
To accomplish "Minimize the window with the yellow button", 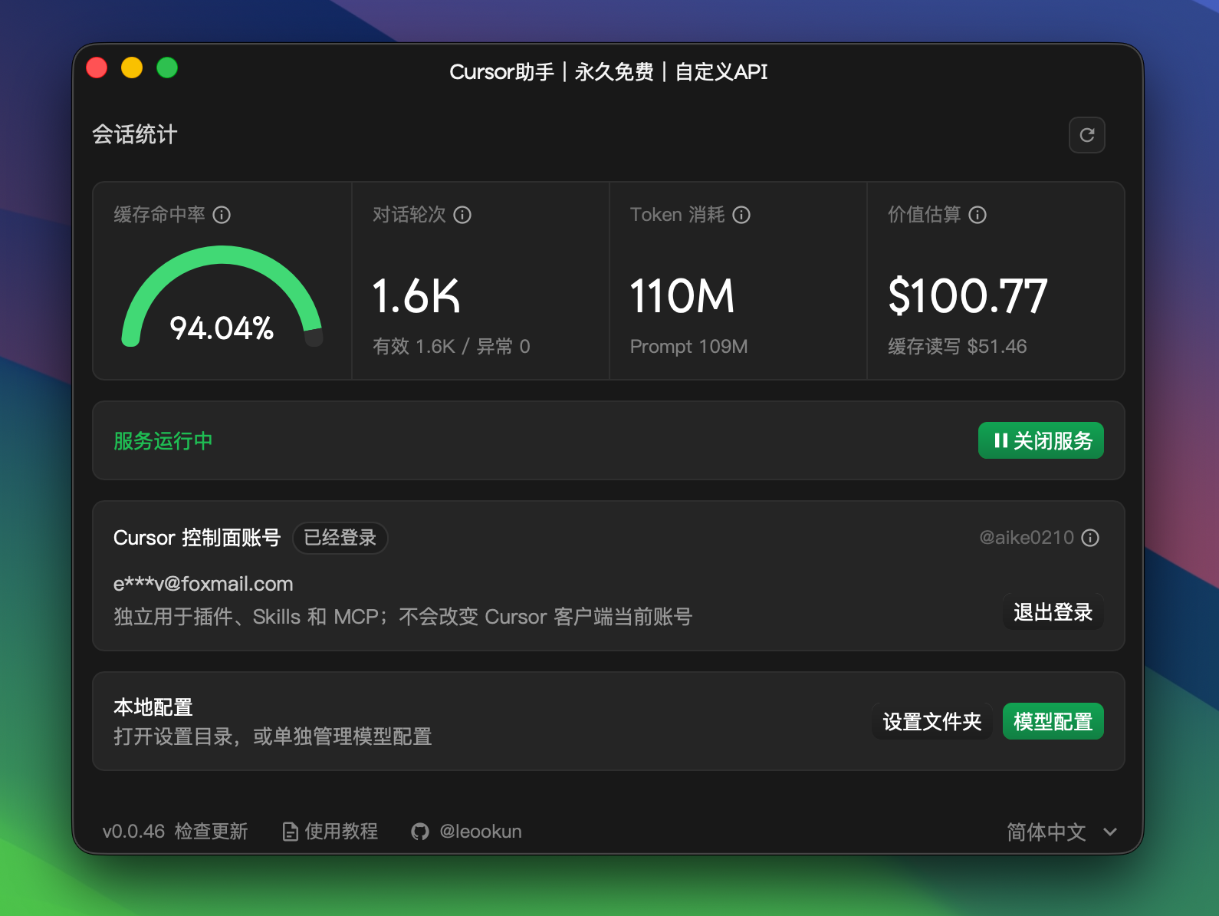I will (x=132, y=68).
